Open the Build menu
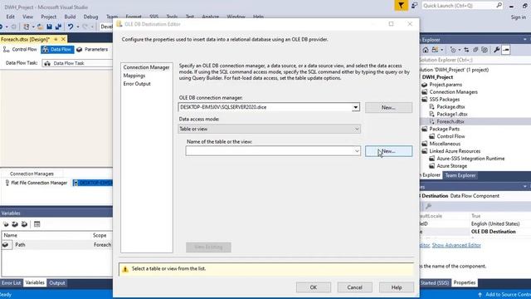531x299 pixels. click(x=70, y=17)
